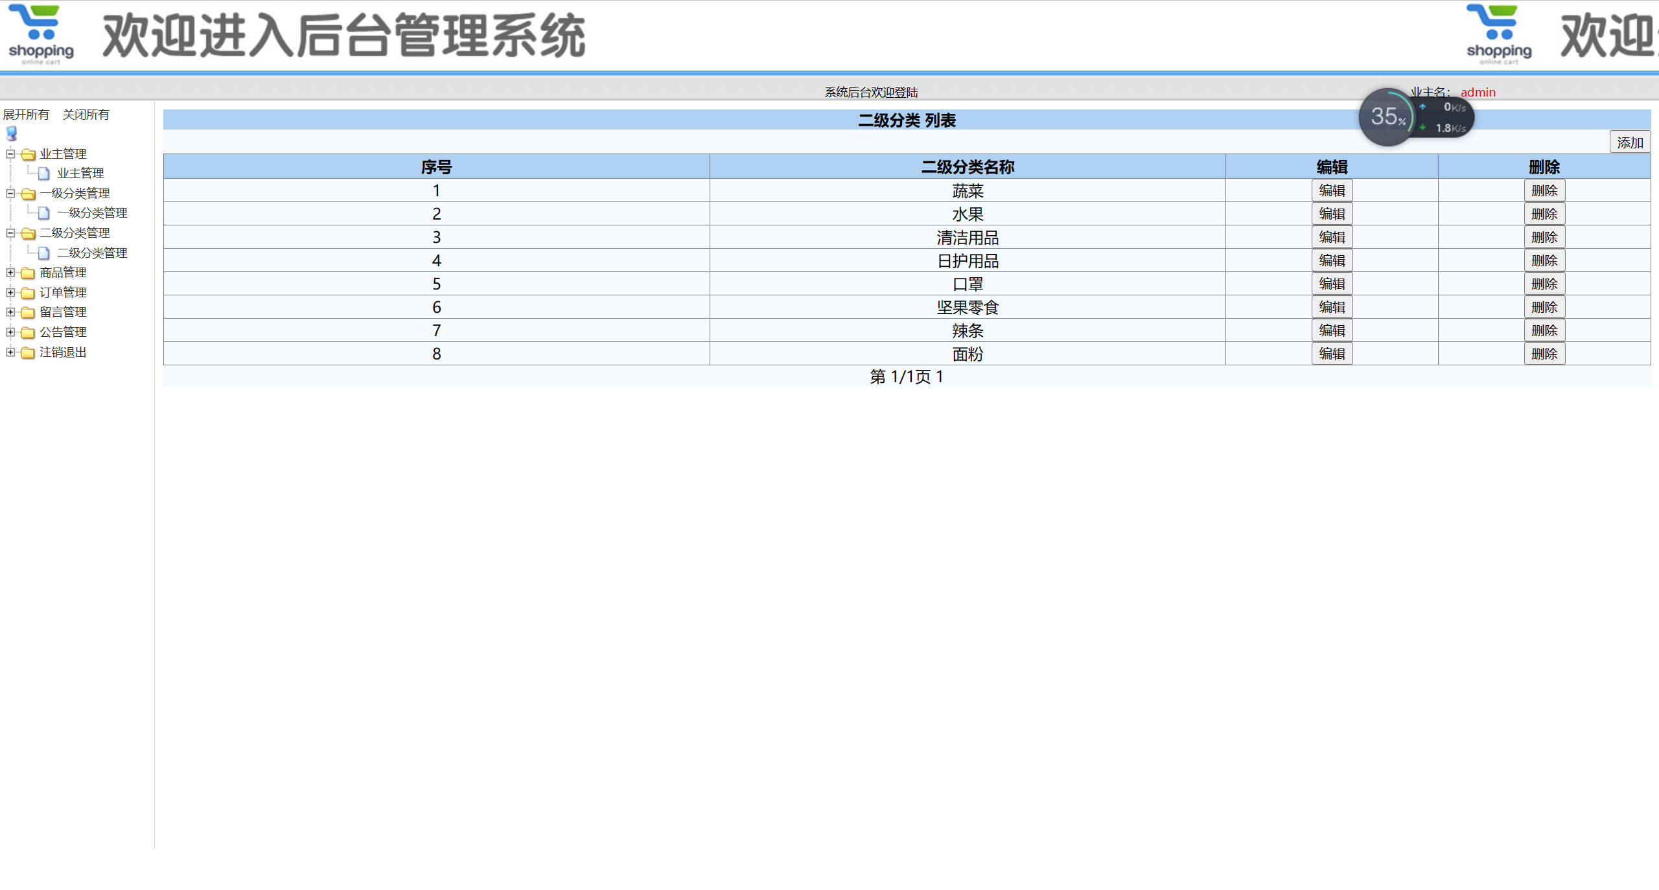Expand the 订单管理 tree node
The width and height of the screenshot is (1659, 890).
click(9, 292)
